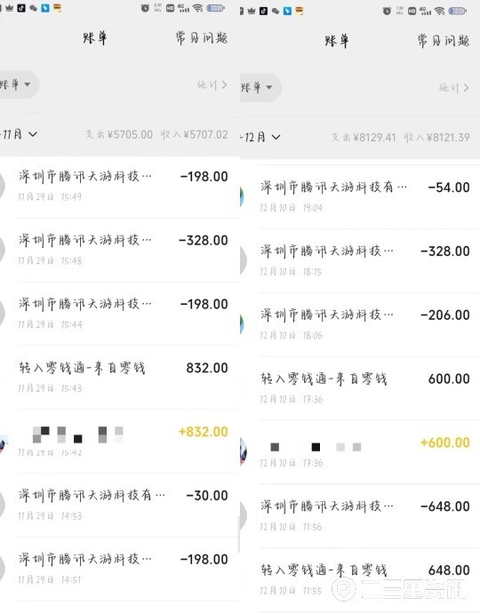Image resolution: width=480 pixels, height=614 pixels.
Task: Tap the battery icon on left screen
Action: (x=215, y=8)
